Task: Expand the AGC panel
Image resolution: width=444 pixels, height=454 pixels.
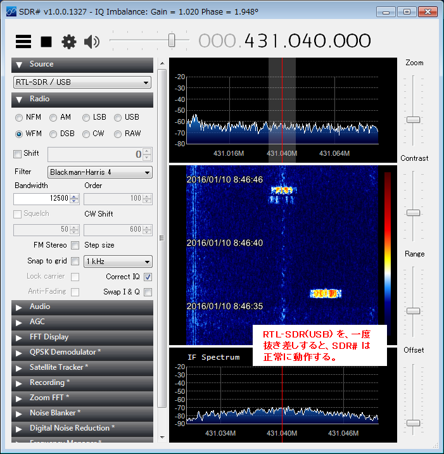Action: point(82,322)
